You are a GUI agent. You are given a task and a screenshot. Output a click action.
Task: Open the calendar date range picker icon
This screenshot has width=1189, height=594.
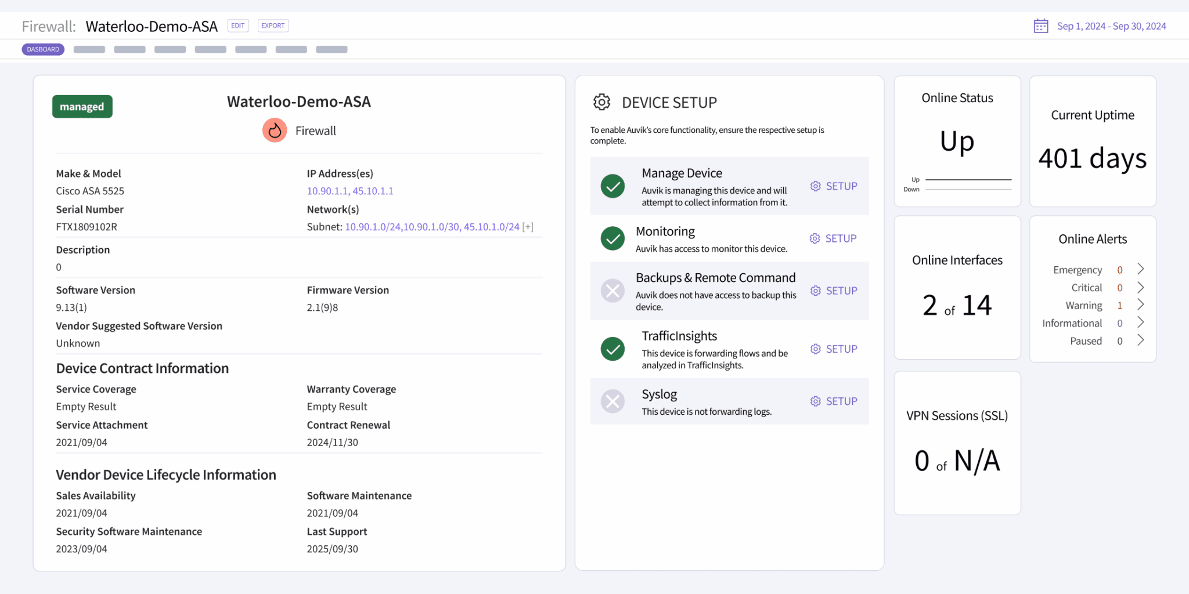tap(1040, 26)
